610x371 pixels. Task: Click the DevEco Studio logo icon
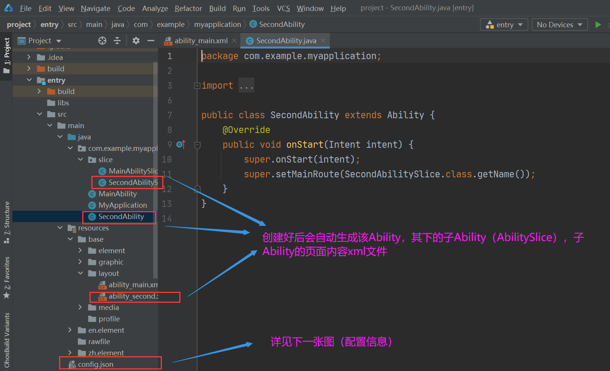pyautogui.click(x=8, y=8)
